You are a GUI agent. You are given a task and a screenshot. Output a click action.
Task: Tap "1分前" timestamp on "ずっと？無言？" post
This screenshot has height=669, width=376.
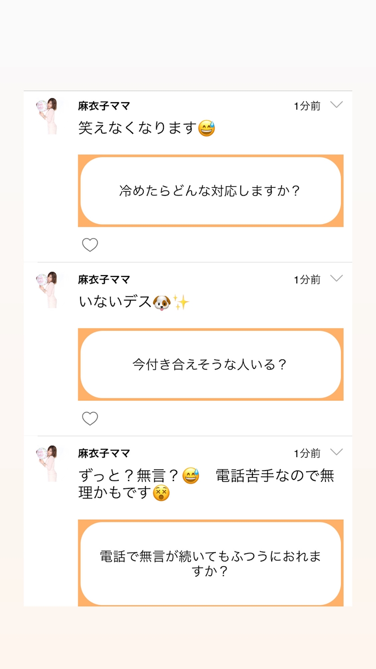click(307, 453)
